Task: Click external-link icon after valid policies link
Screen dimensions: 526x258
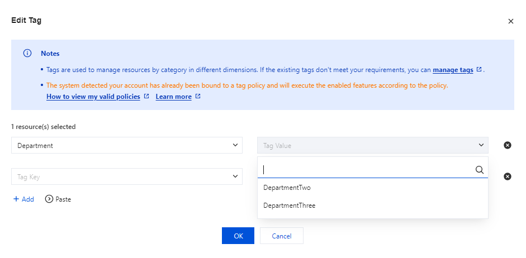Action: pyautogui.click(x=146, y=97)
